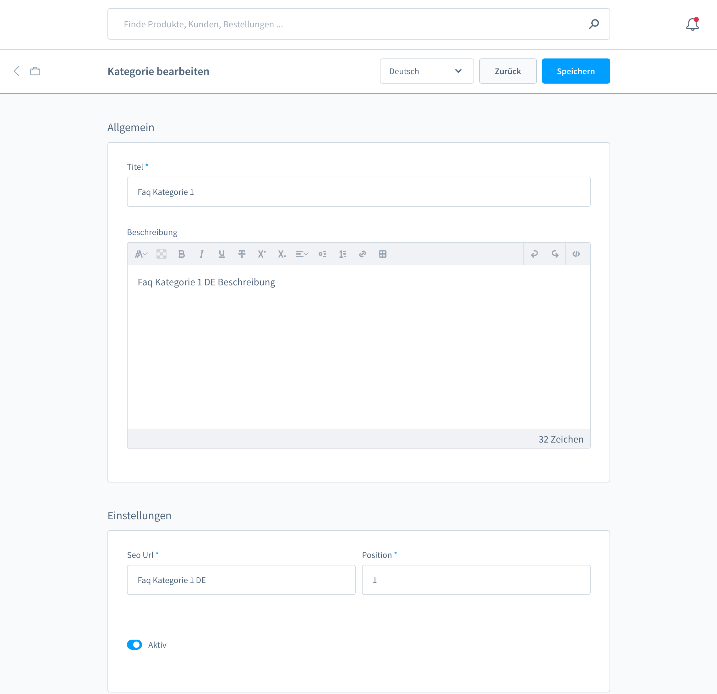Click the search magnifier icon

594,24
